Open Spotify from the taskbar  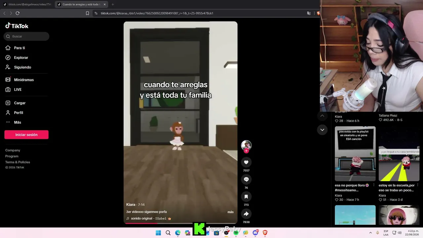[x=236, y=233]
